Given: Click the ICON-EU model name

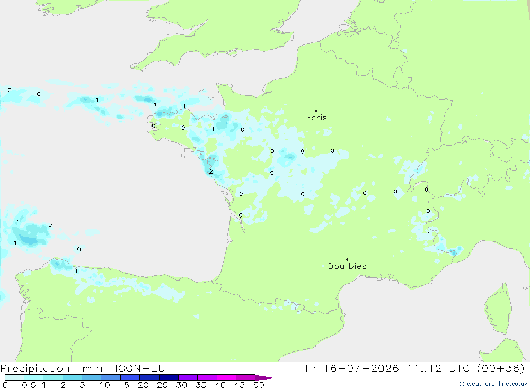Looking at the screenshot, I should [140, 368].
